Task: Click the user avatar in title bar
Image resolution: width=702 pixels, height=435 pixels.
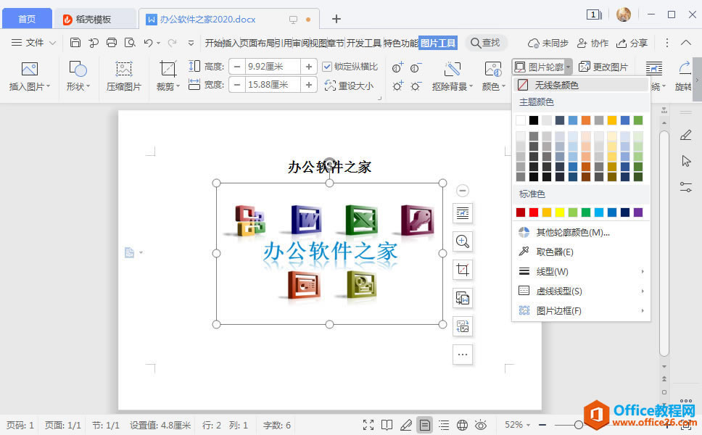Action: tap(623, 14)
